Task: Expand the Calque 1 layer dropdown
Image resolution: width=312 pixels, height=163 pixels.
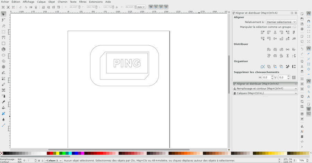Action: [53, 161]
